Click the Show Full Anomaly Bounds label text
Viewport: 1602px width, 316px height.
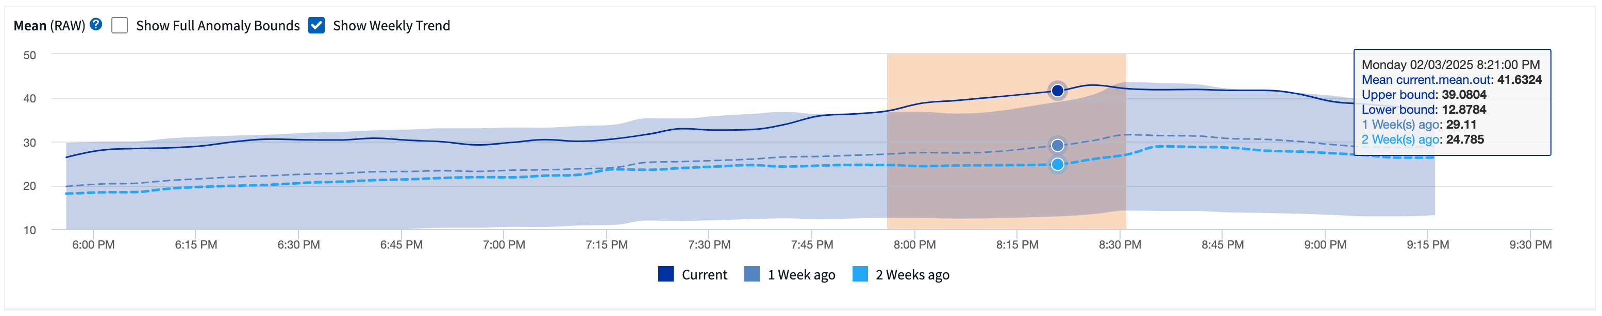218,25
